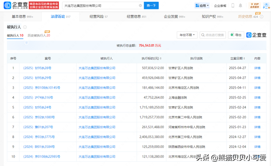The width and height of the screenshot is (271, 166).
Task: Open the 企业套餐 link in header
Action: (220, 6)
